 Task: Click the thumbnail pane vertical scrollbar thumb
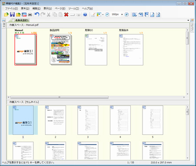coord(187,112)
